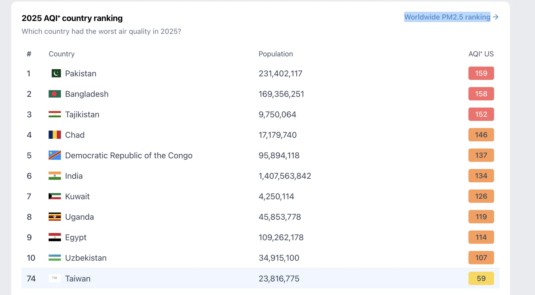
Task: Click the Egypt flag icon
Action: pos(55,237)
